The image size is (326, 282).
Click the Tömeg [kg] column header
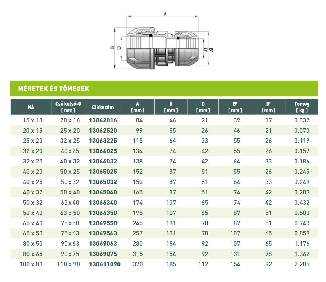[302, 107]
